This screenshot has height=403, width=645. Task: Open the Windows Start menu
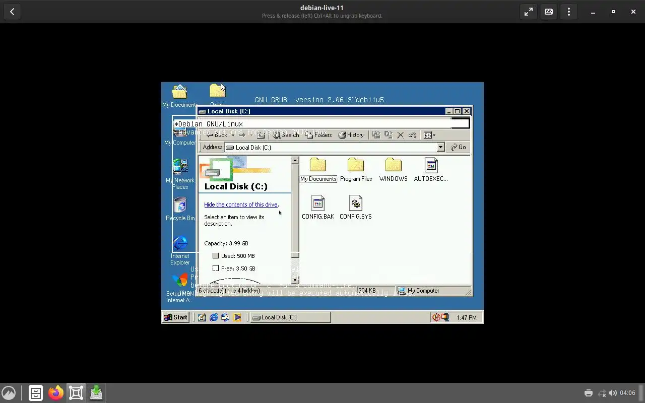click(176, 317)
